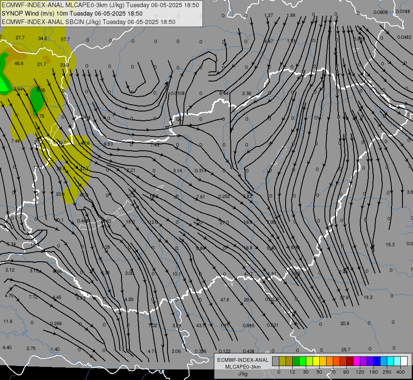This screenshot has height=380, width=413.
Task: Click the legend tick label 250
Action: click(x=387, y=372)
